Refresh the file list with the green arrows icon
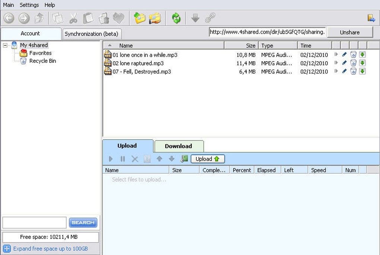The height and width of the screenshot is (255, 380). 176,18
